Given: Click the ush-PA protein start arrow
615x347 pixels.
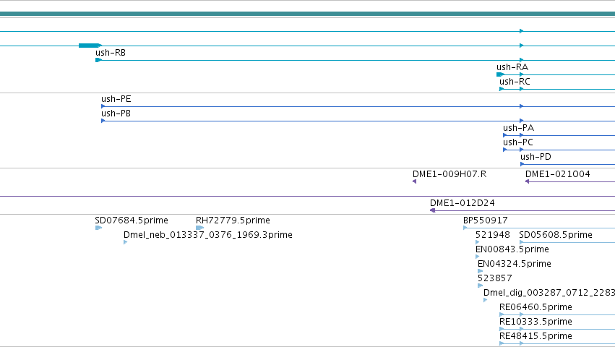Looking at the screenshot, I should tap(505, 135).
